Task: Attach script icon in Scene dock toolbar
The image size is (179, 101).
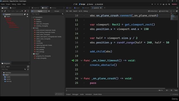Action: pyautogui.click(x=25, y=11)
